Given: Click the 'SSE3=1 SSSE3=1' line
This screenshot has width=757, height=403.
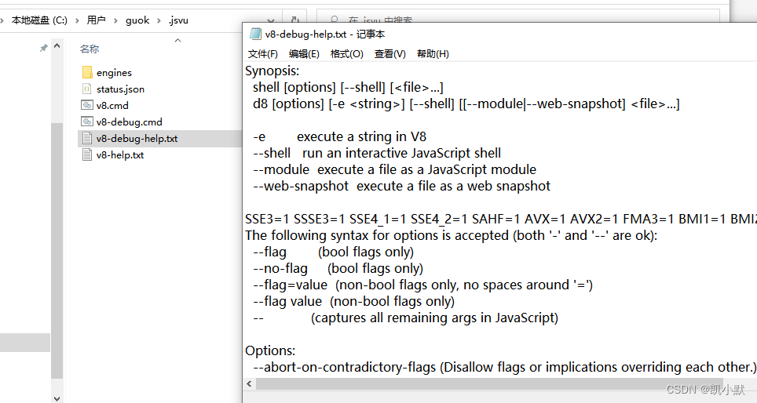Looking at the screenshot, I should pos(501,219).
